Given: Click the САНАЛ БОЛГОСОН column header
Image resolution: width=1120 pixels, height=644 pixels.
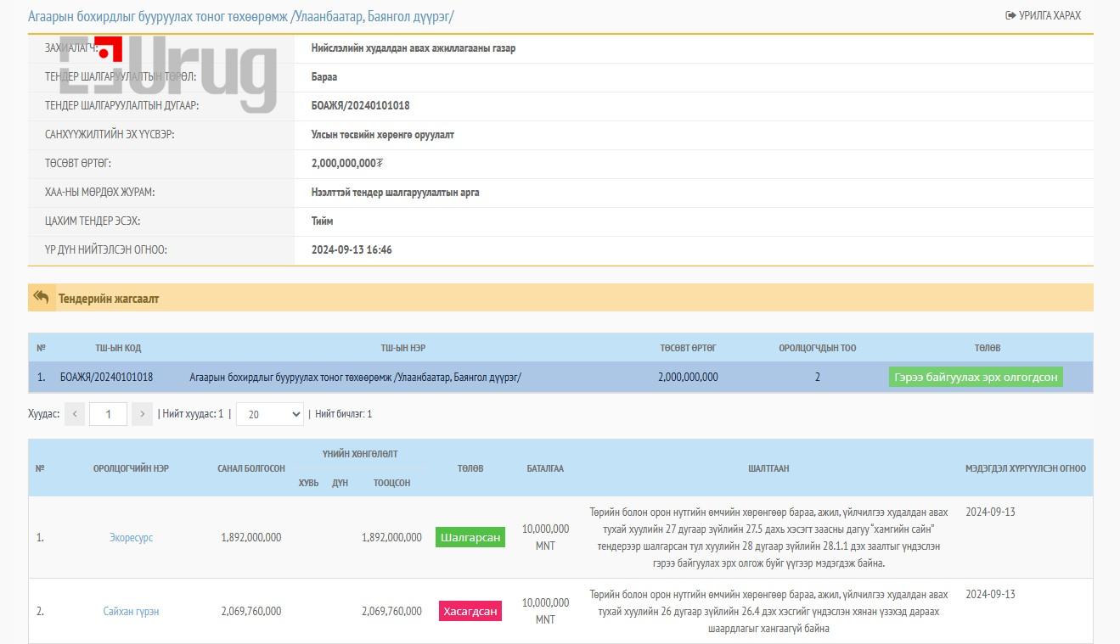Looking at the screenshot, I should (x=250, y=468).
